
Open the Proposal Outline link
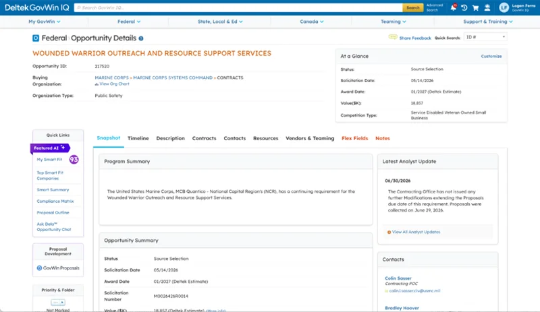coord(53,212)
